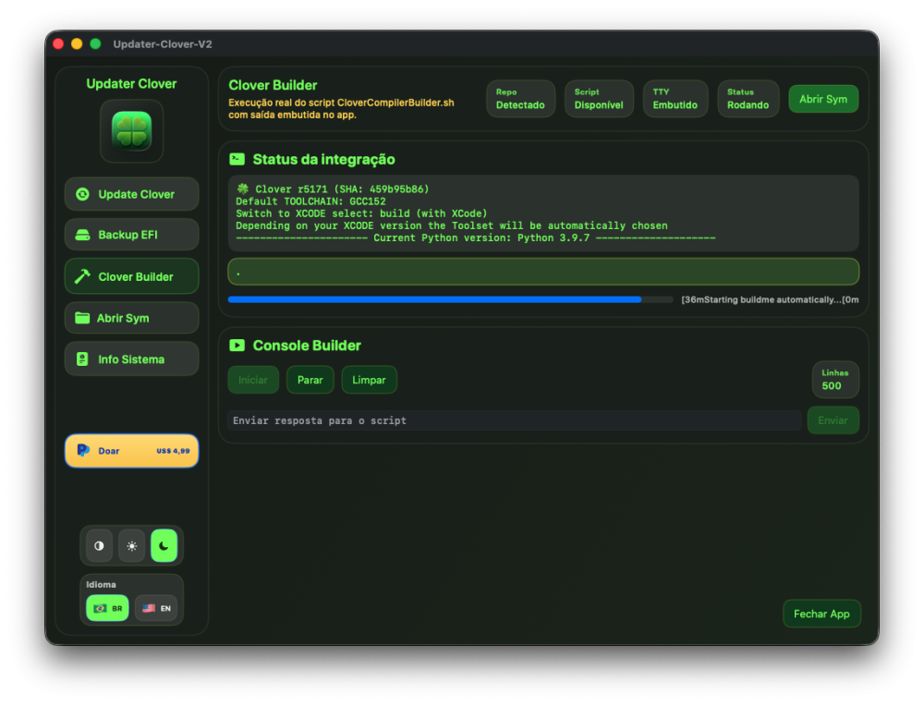The height and width of the screenshot is (705, 924).
Task: Click 'Default TOOLCHAIN: GCC152' log line
Action: click(x=310, y=201)
